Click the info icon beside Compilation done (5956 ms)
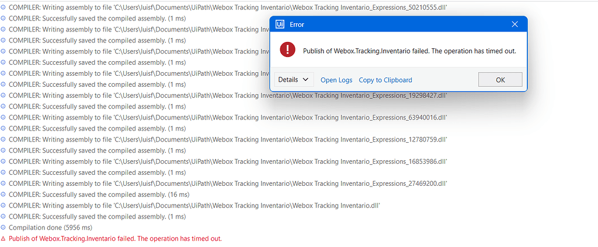The height and width of the screenshot is (247, 598). tap(3, 228)
